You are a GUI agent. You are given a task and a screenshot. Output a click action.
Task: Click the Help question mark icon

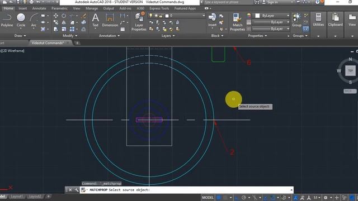click(317, 2)
